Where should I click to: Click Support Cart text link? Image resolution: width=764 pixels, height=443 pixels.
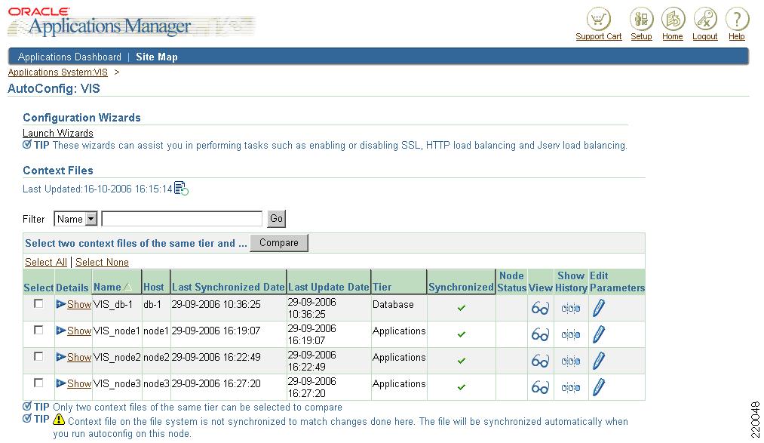(x=598, y=36)
